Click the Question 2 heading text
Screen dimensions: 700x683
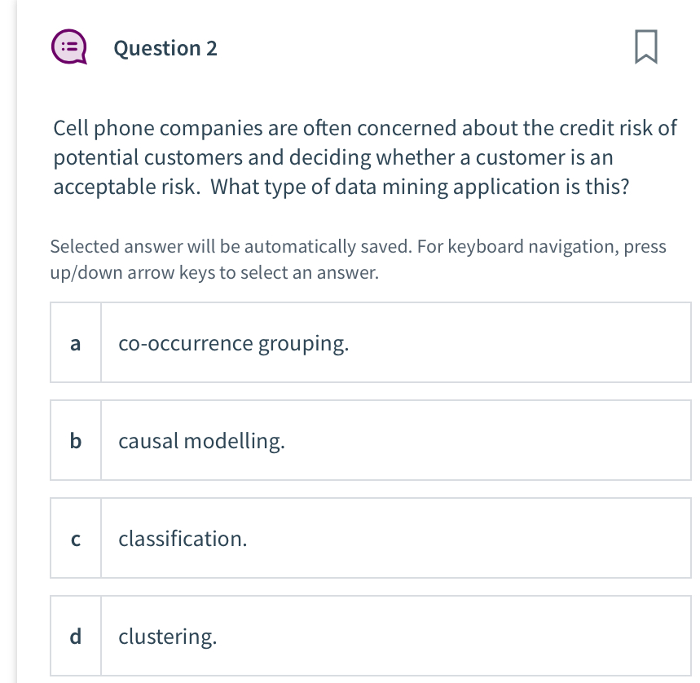pos(165,48)
